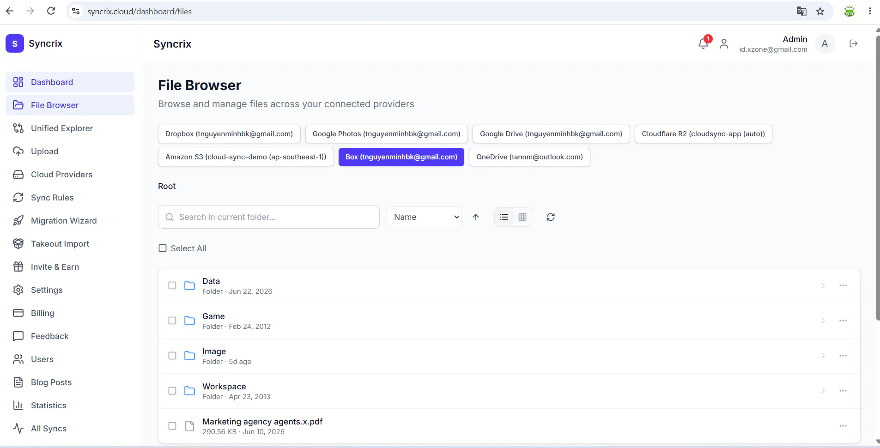Image resolution: width=880 pixels, height=448 pixels.
Task: Click the browser forward arrow
Action: 30,11
